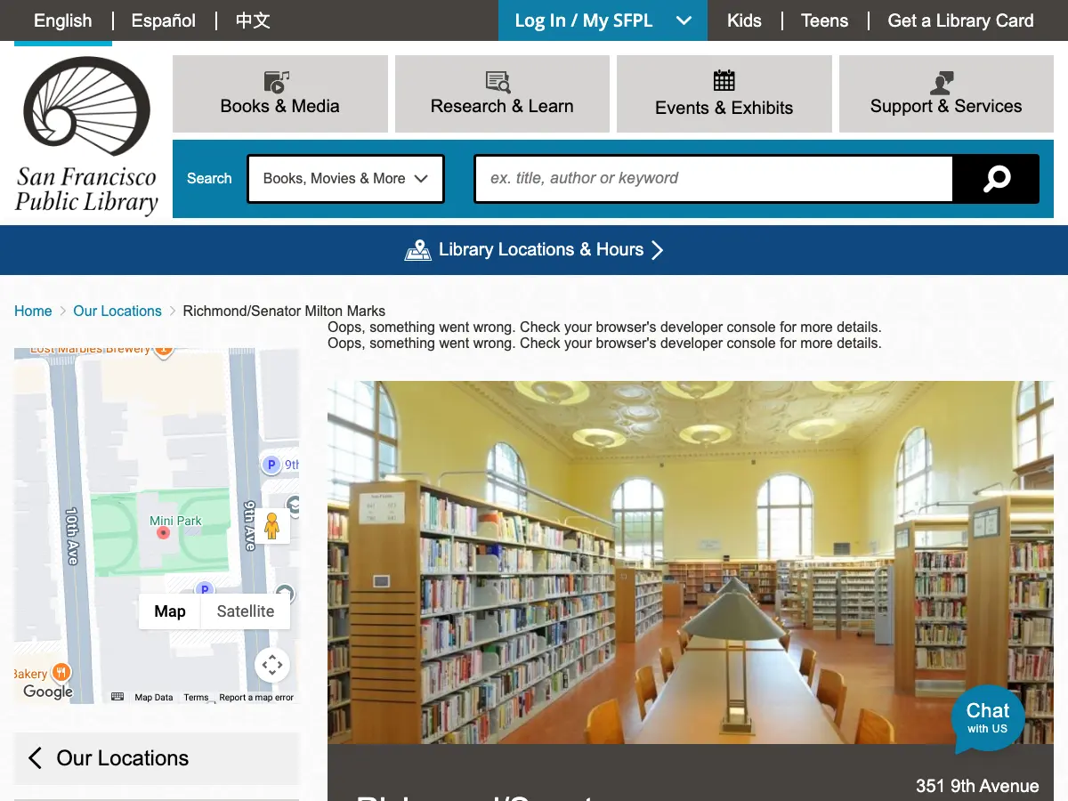This screenshot has width=1068, height=801.
Task: Open map camera controls compass icon
Action: click(272, 665)
